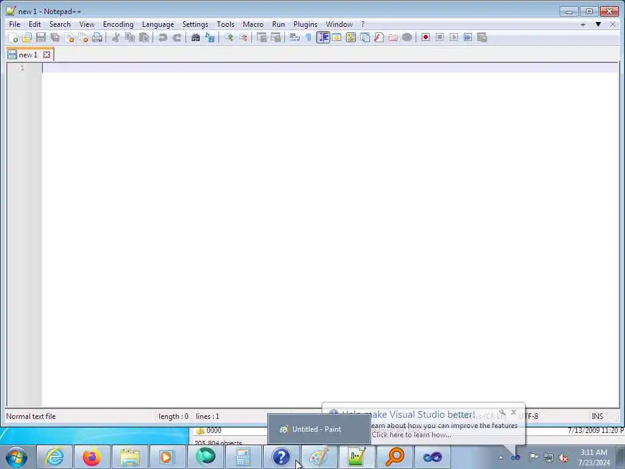Open the Plugins menu

[305, 24]
